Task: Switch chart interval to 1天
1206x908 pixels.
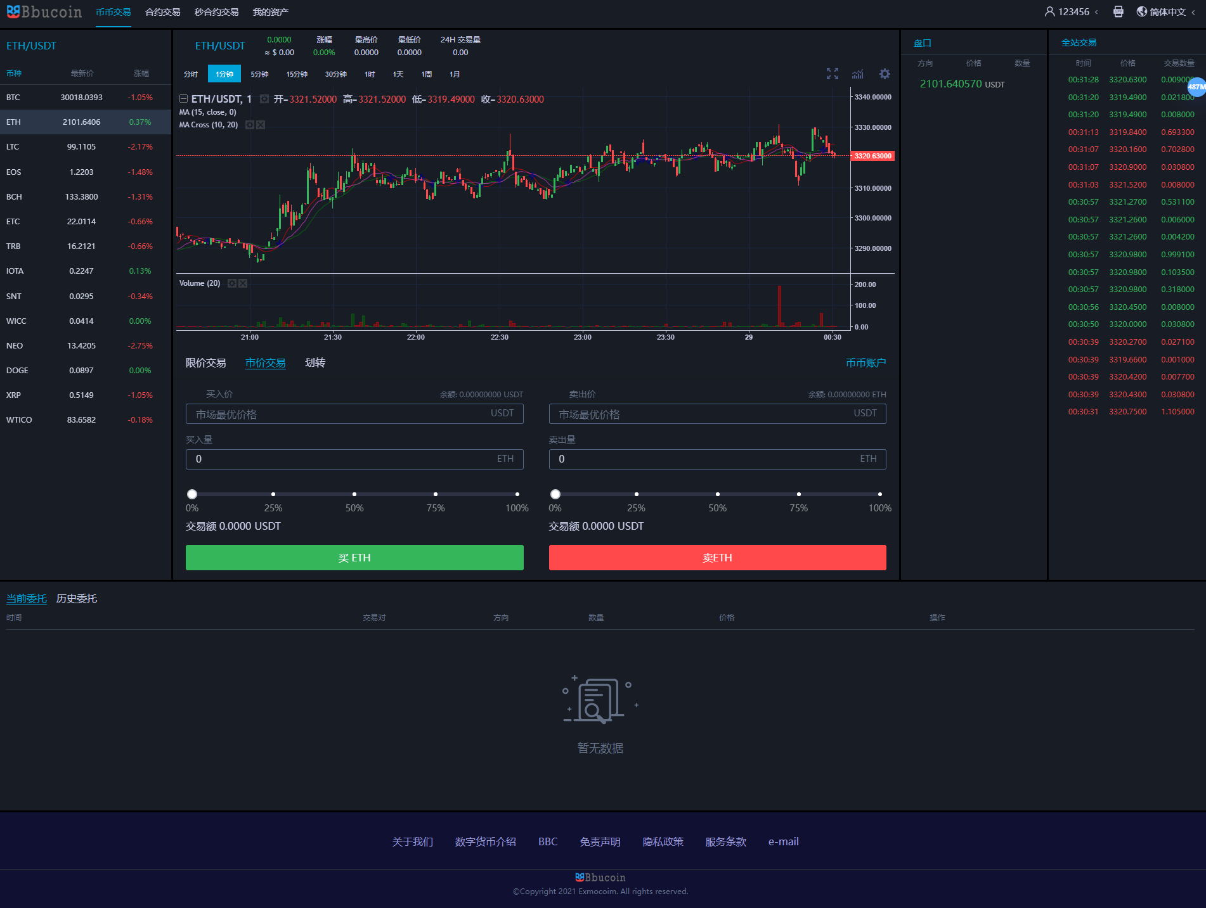Action: point(398,74)
